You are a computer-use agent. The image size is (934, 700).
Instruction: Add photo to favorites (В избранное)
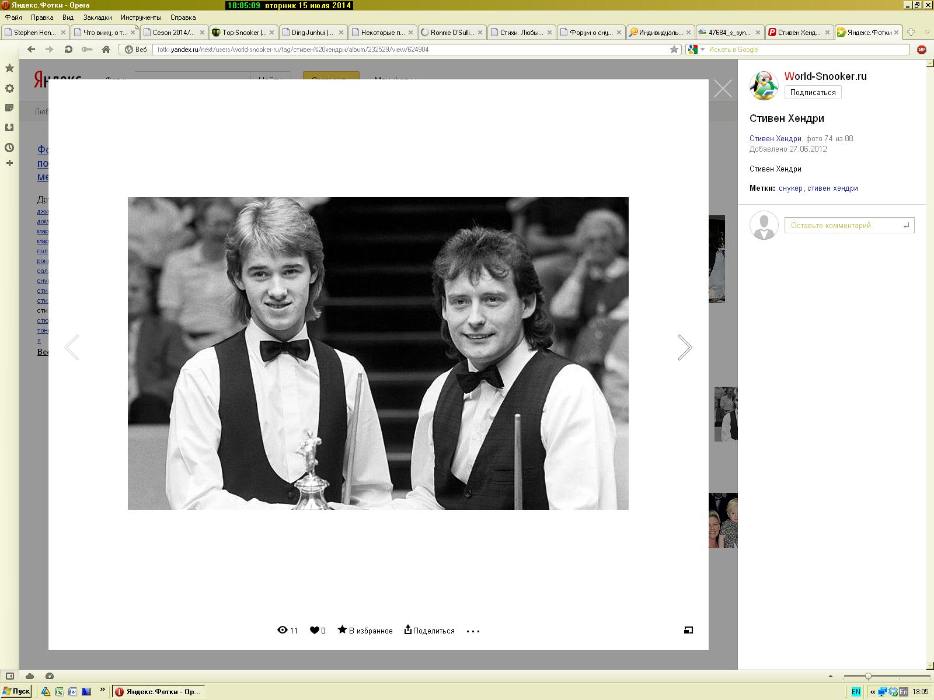coord(365,630)
